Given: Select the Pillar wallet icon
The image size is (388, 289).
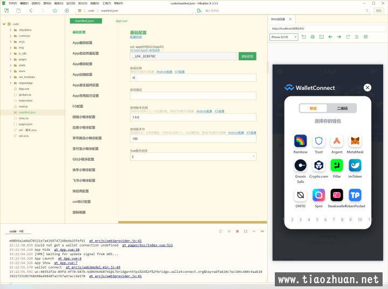Looking at the screenshot, I should pyautogui.click(x=337, y=165).
